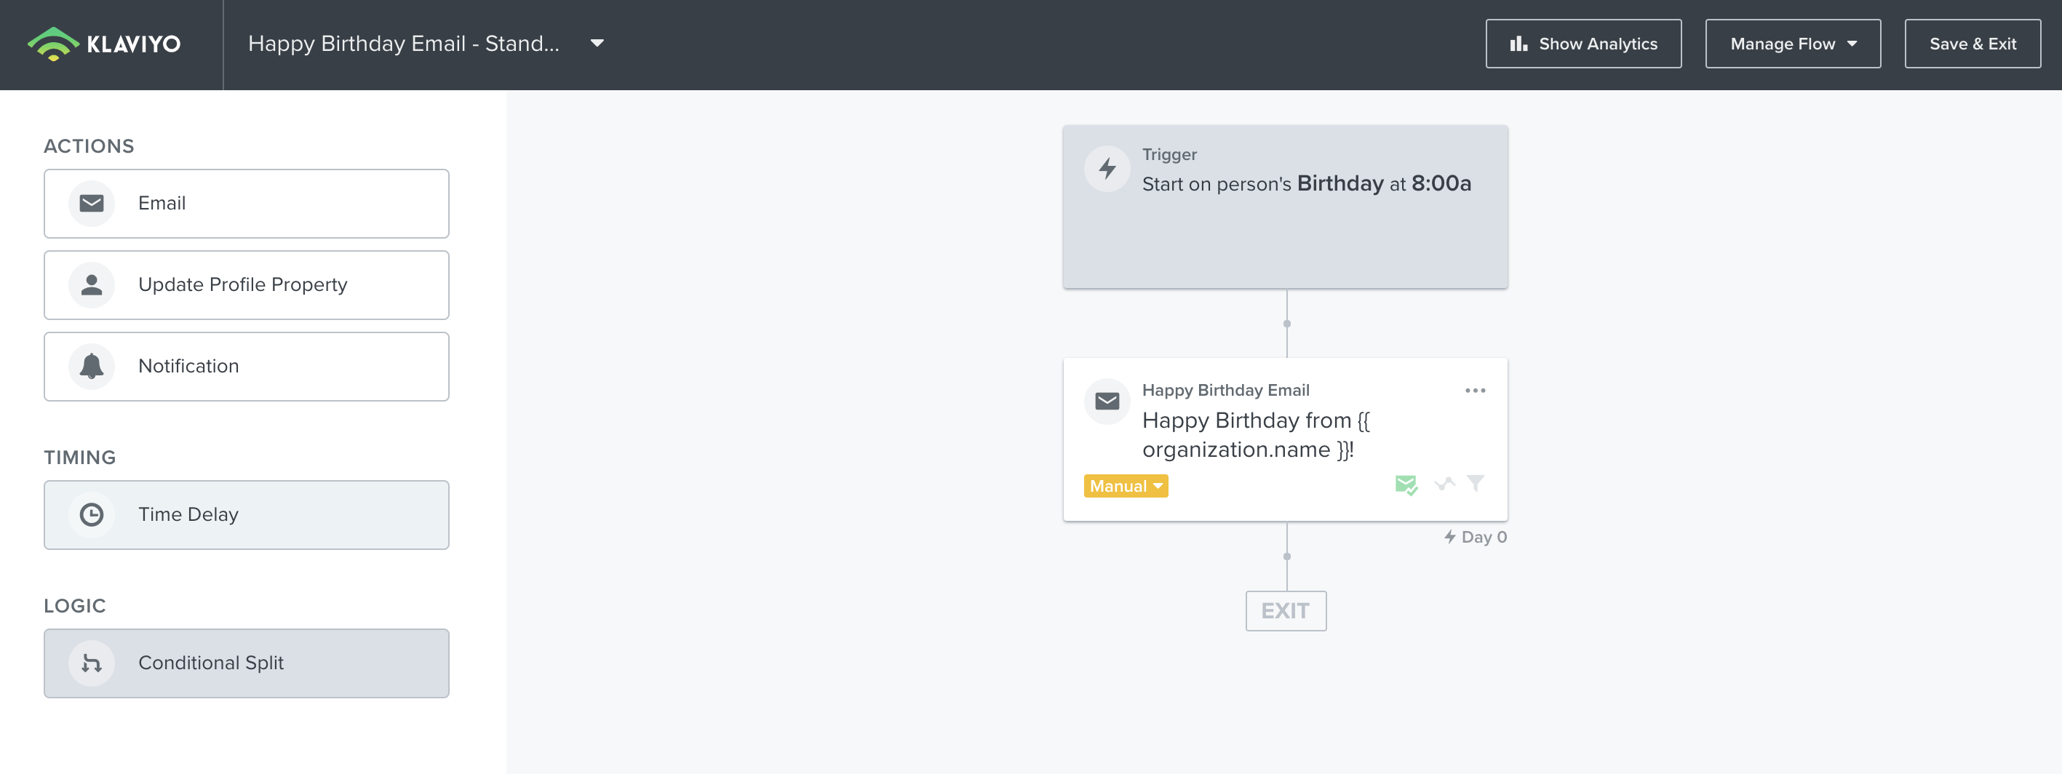Click the Klaviyo logo
This screenshot has width=2062, height=774.
(104, 44)
